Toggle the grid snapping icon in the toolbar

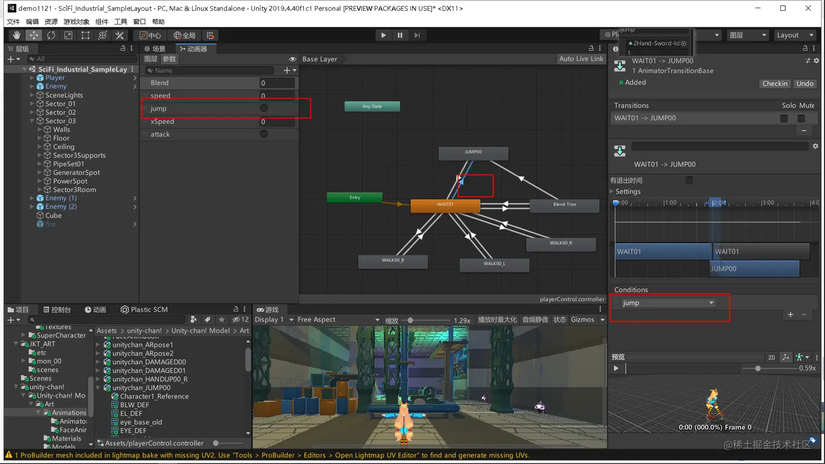(x=210, y=35)
